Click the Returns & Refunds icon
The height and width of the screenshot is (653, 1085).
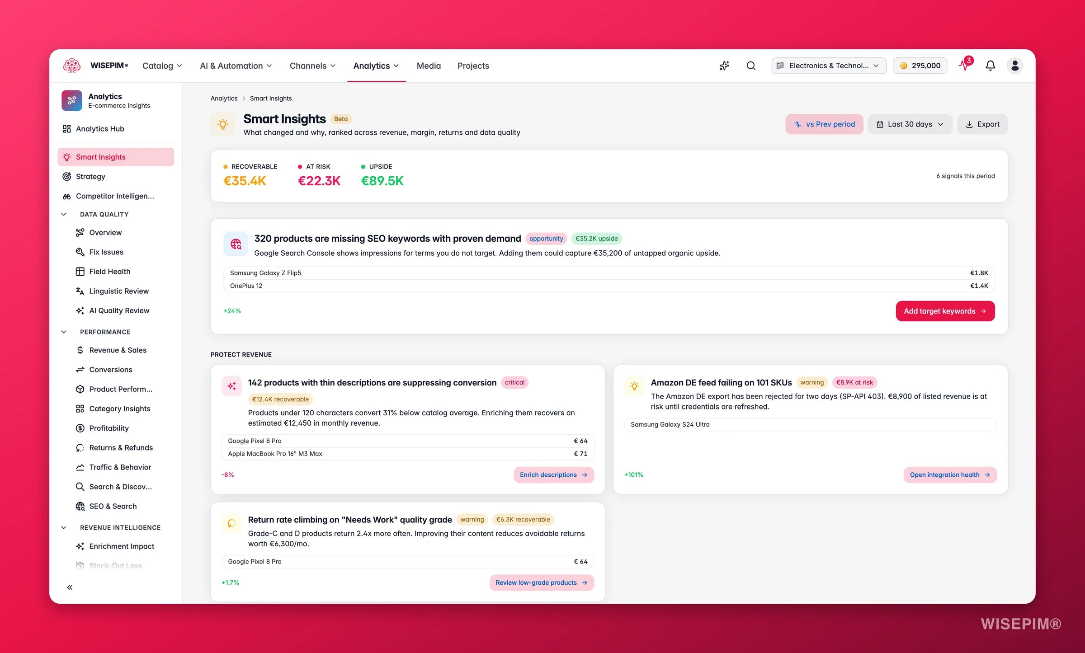(80, 448)
